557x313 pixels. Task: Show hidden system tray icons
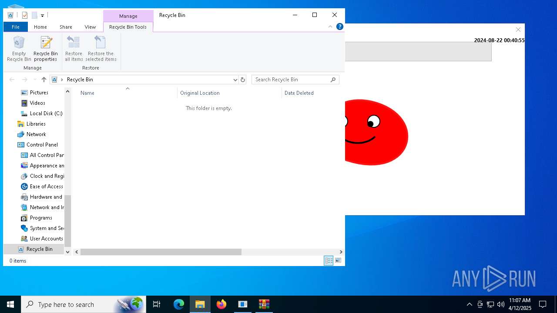[469, 304]
